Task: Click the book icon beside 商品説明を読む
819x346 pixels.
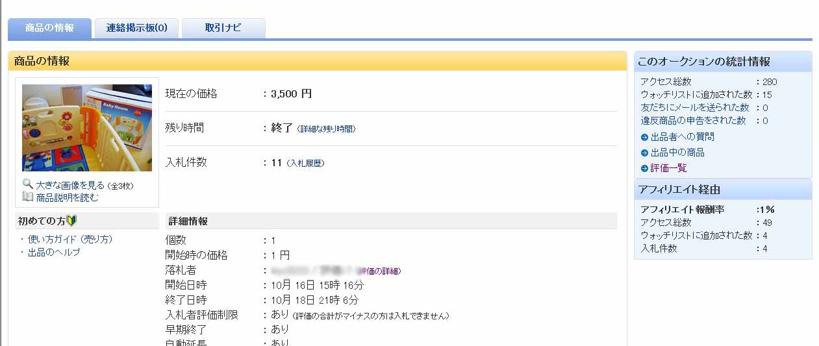Action: click(27, 197)
